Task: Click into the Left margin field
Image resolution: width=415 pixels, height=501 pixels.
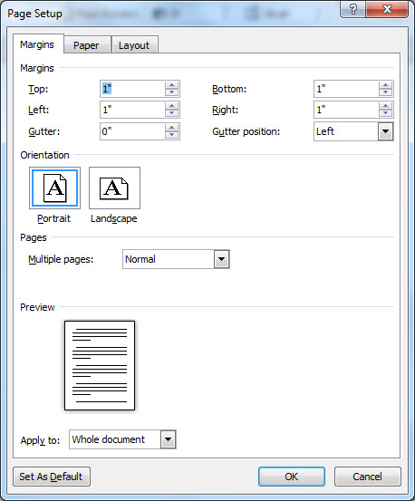Action: point(132,110)
